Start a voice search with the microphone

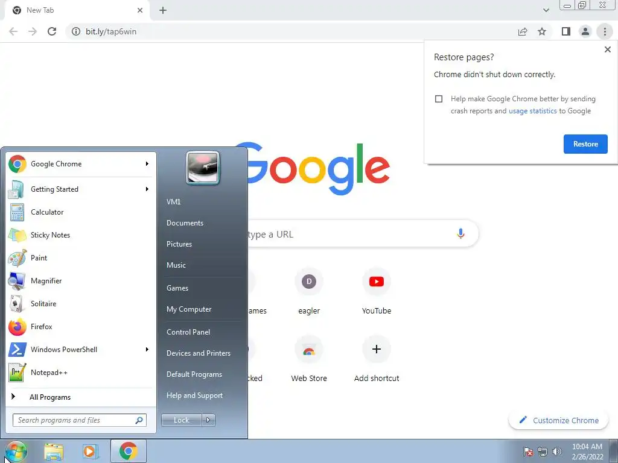pos(460,233)
